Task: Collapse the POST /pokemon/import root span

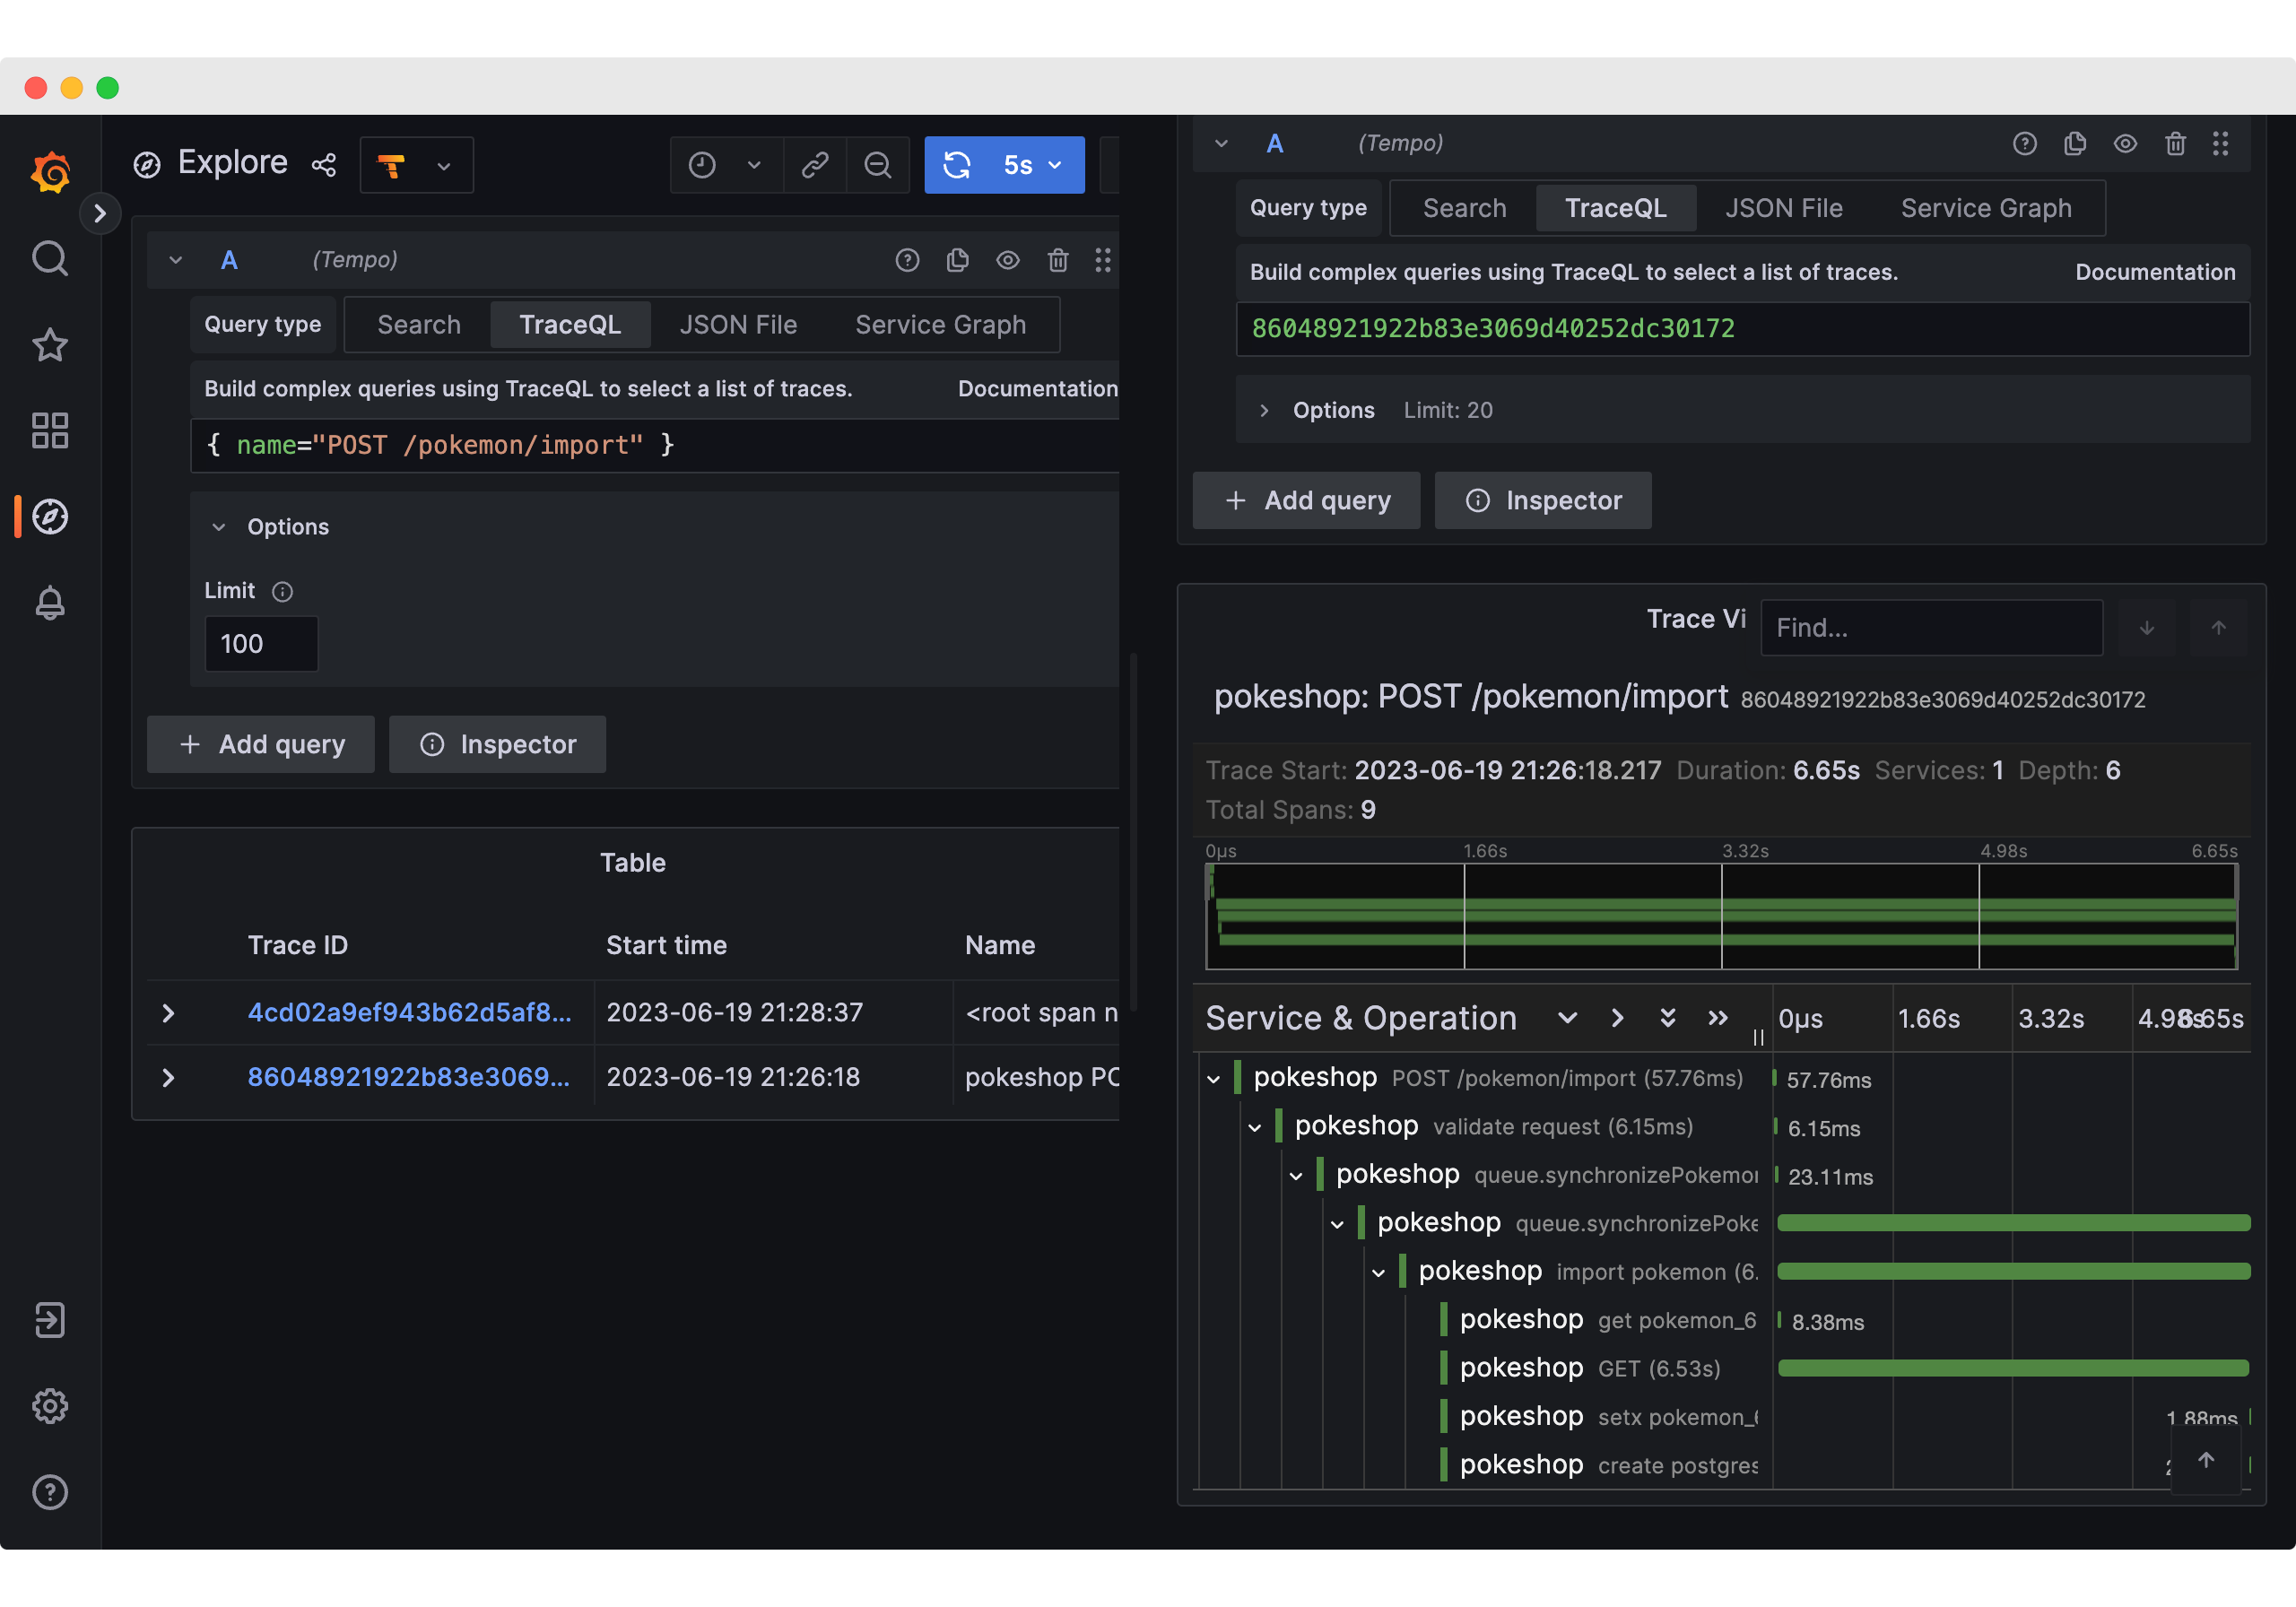Action: pyautogui.click(x=1214, y=1079)
